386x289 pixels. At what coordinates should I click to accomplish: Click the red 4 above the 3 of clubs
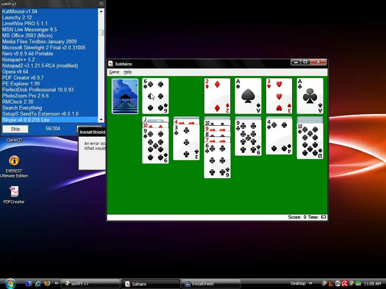pyautogui.click(x=186, y=122)
